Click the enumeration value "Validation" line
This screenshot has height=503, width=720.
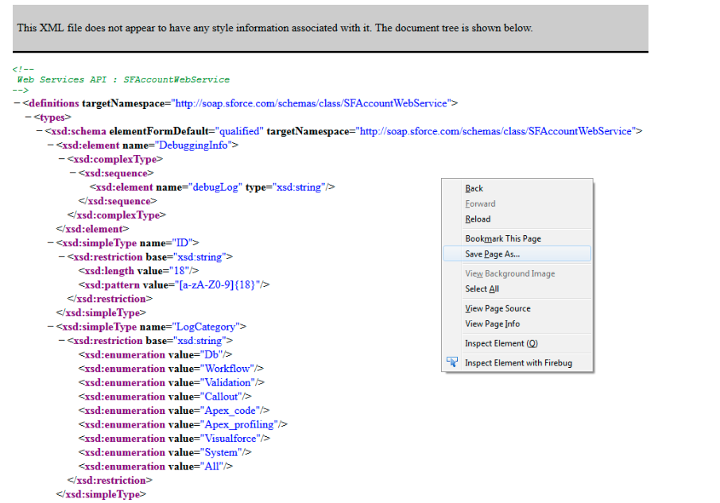pos(172,383)
